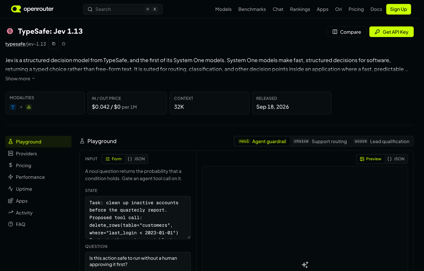The width and height of the screenshot is (424, 271).
Task: Click the text modality T icon
Action: (x=13, y=107)
